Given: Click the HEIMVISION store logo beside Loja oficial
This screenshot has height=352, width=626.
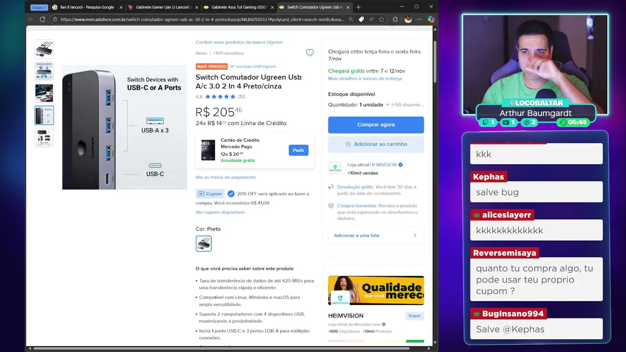Looking at the screenshot, I should click(x=335, y=168).
